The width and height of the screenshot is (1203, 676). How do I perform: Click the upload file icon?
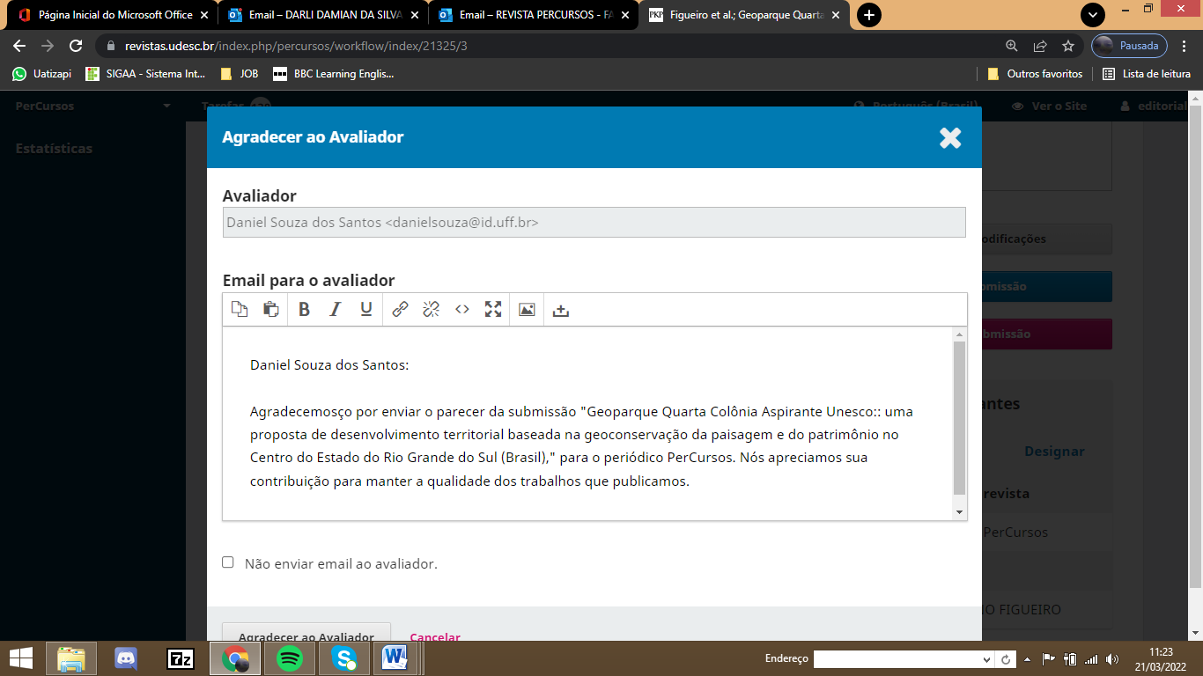pyautogui.click(x=561, y=310)
